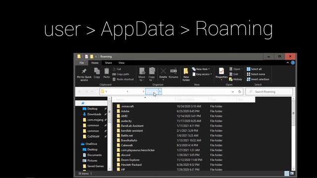This screenshot has height=178, width=317.
Task: Open the Move to command
Action: point(142,75)
